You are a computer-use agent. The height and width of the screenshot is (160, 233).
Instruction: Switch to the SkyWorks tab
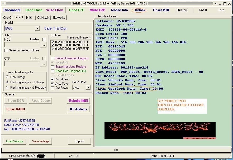click(x=59, y=17)
